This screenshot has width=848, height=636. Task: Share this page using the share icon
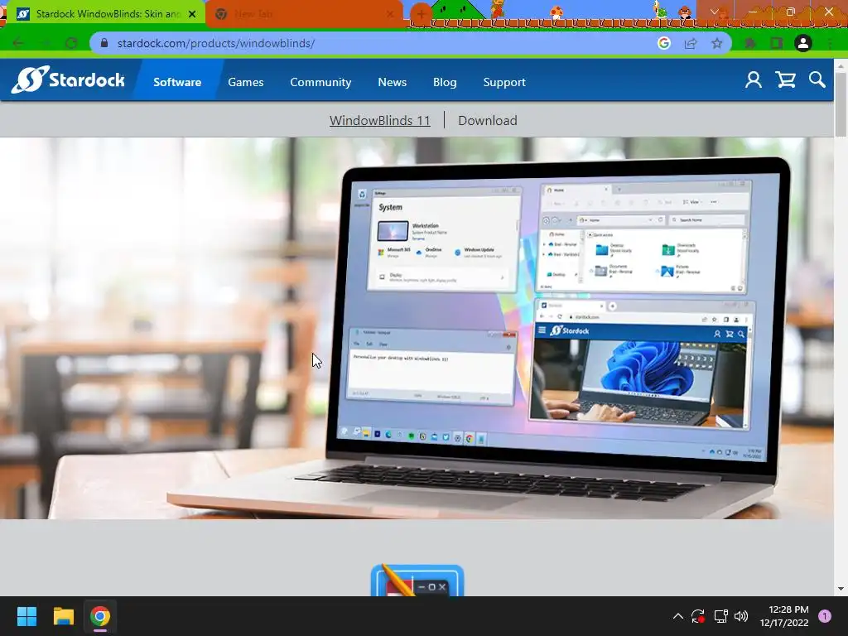pos(691,43)
